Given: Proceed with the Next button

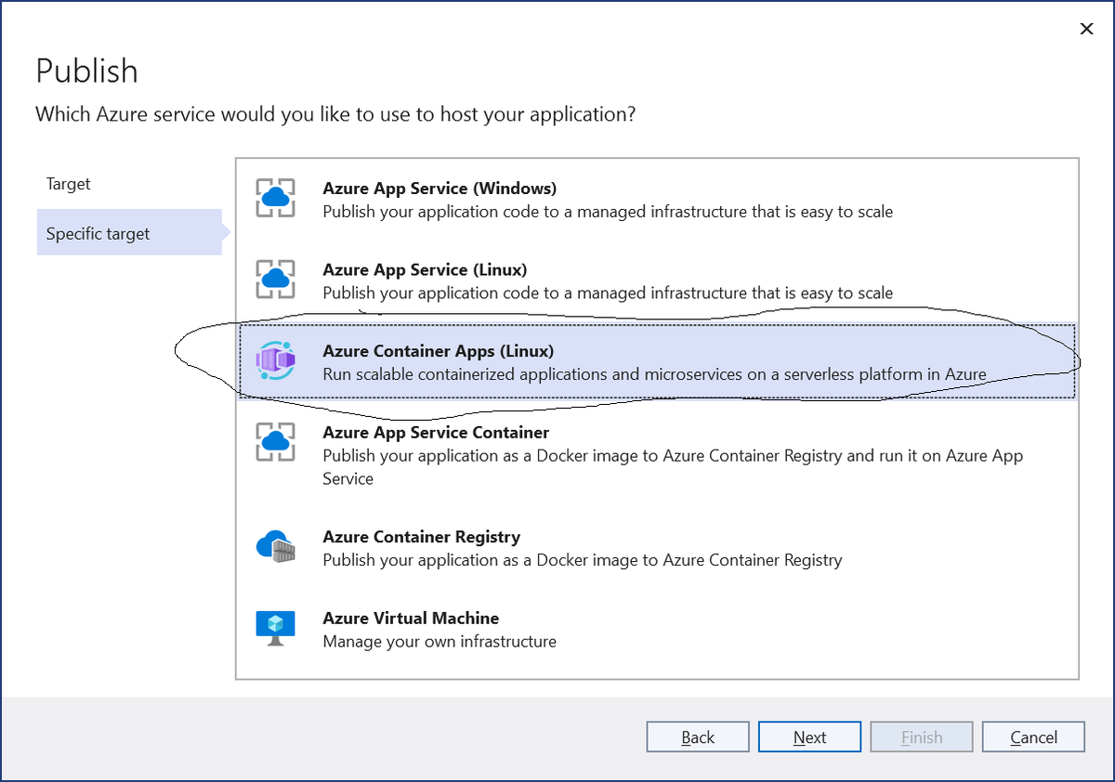Looking at the screenshot, I should 809,736.
